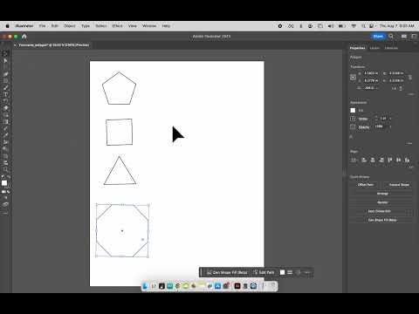Image resolution: width=419 pixels, height=314 pixels.
Task: Click the Gen Shape Fill contextual taskbar button
Action: 227,272
